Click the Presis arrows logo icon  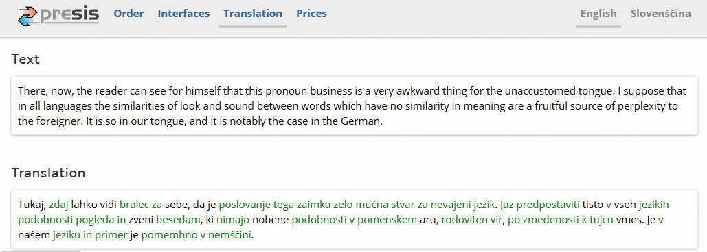pos(28,16)
